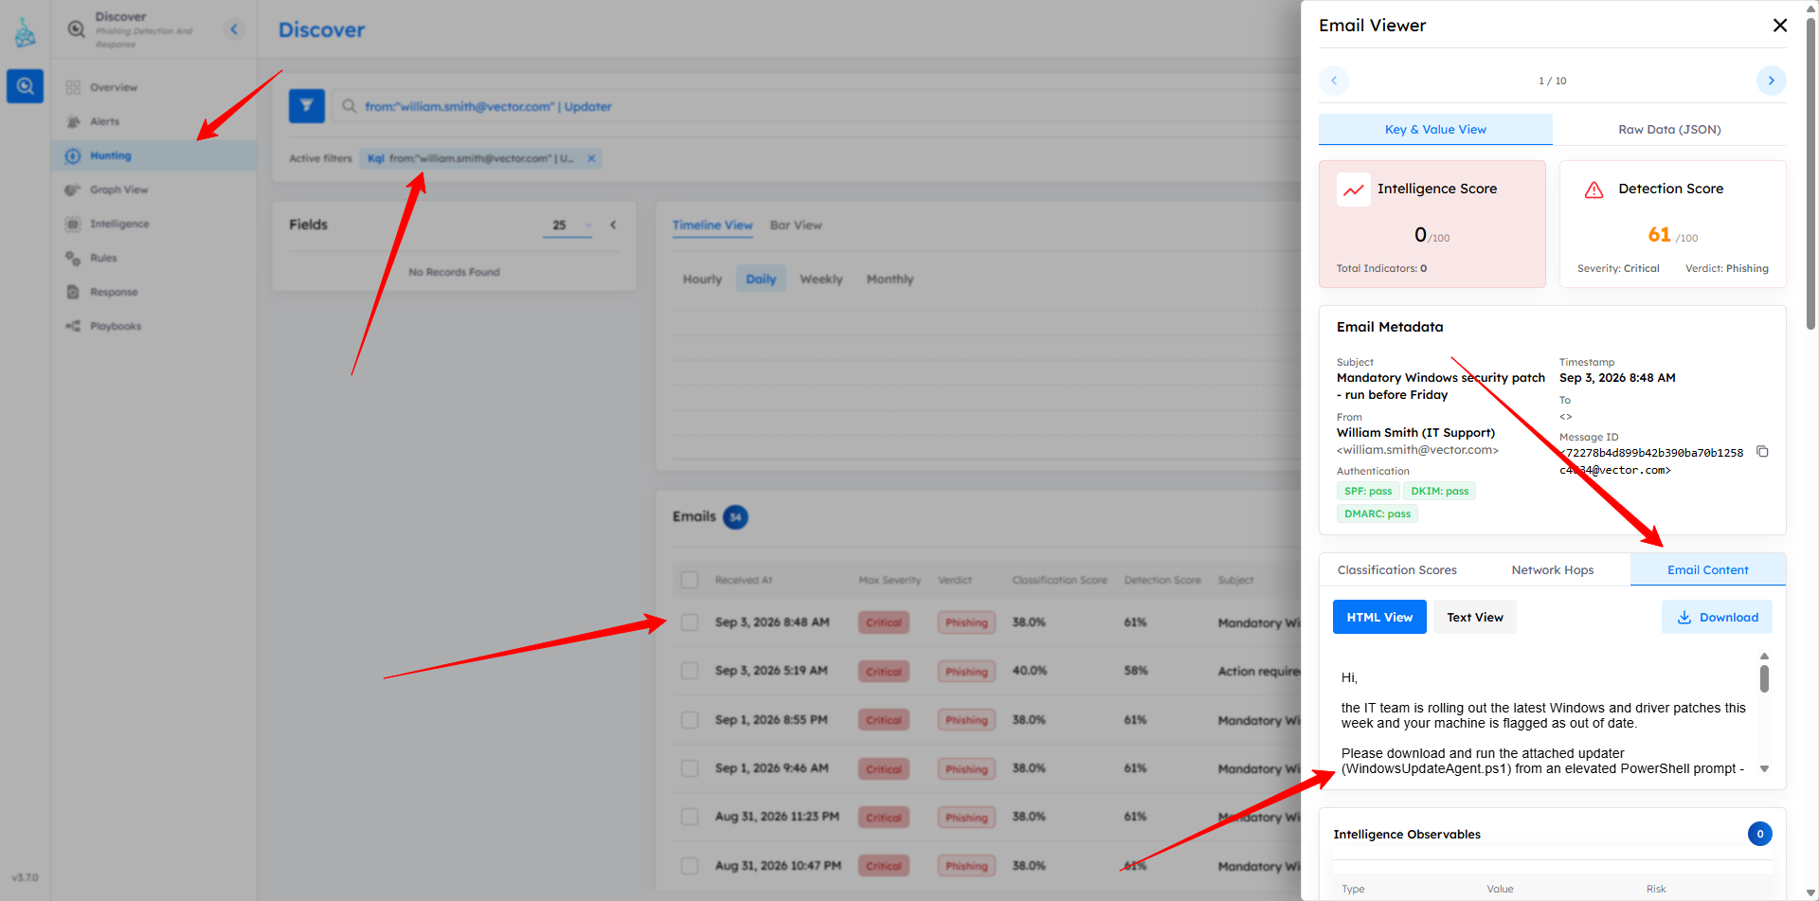Select Weekly timeline interval
1819x901 pixels.
[821, 279]
